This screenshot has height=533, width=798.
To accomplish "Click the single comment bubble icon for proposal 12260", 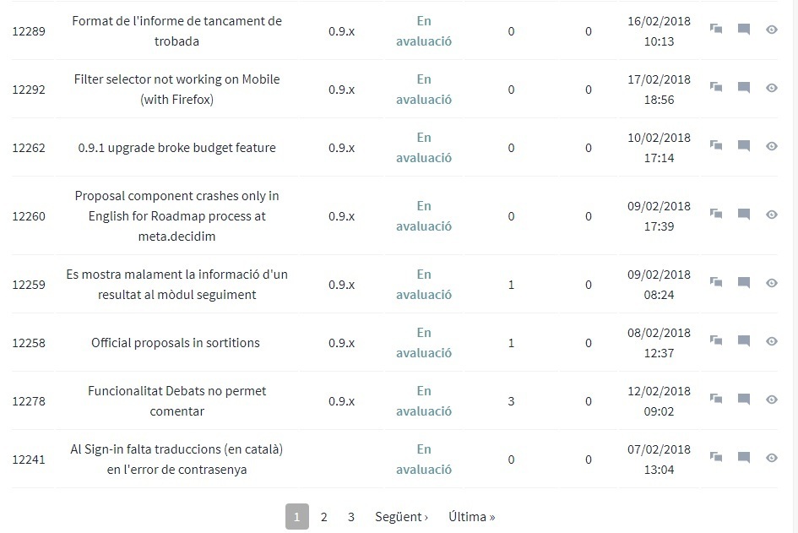I will click(x=744, y=215).
